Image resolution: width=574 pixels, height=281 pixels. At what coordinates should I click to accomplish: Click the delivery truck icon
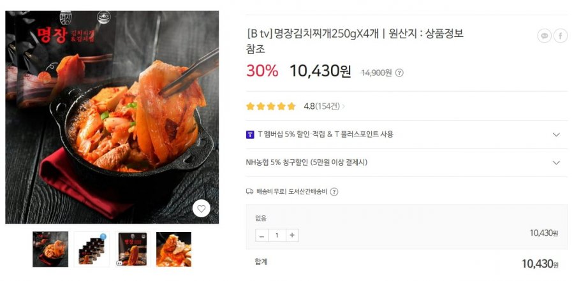[249, 191]
